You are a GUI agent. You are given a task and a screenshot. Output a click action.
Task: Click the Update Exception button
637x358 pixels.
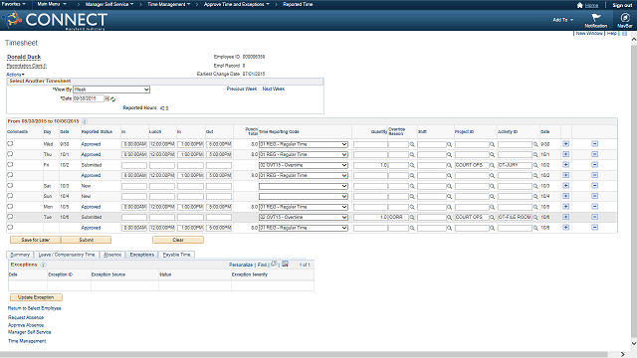tap(36, 297)
